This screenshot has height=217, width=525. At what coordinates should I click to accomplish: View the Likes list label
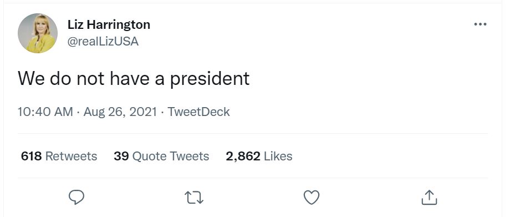point(278,157)
